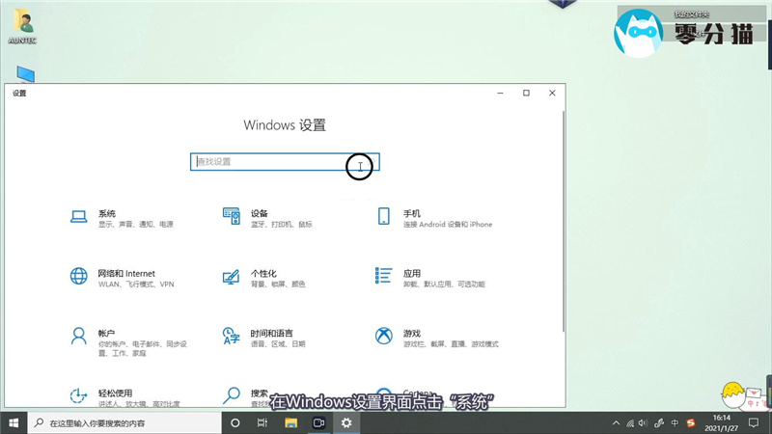Open File Explorer from the taskbar

pos(291,423)
